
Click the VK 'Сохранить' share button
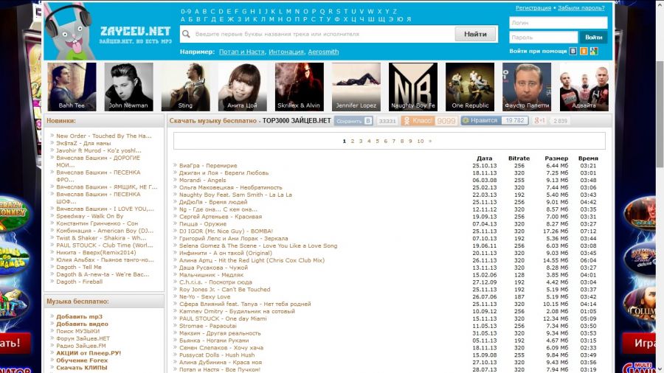(353, 121)
